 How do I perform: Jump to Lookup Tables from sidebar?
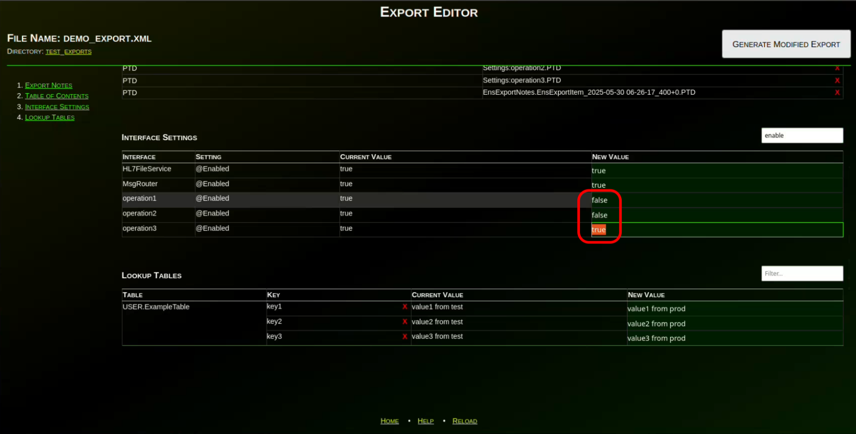[49, 118]
